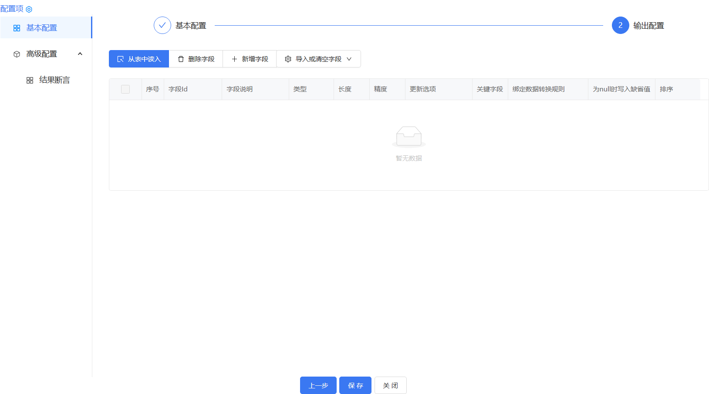Toggle the select-all checkbox in table header
The width and height of the screenshot is (709, 394).
coord(125,89)
